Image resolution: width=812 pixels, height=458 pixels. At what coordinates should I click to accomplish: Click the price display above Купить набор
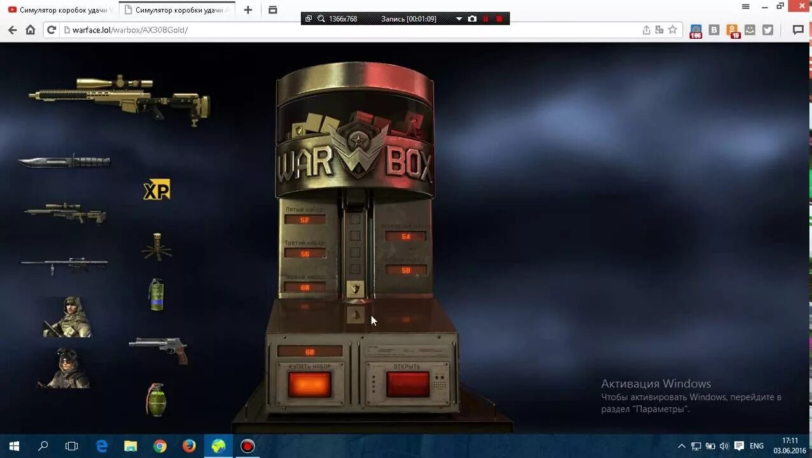point(310,352)
